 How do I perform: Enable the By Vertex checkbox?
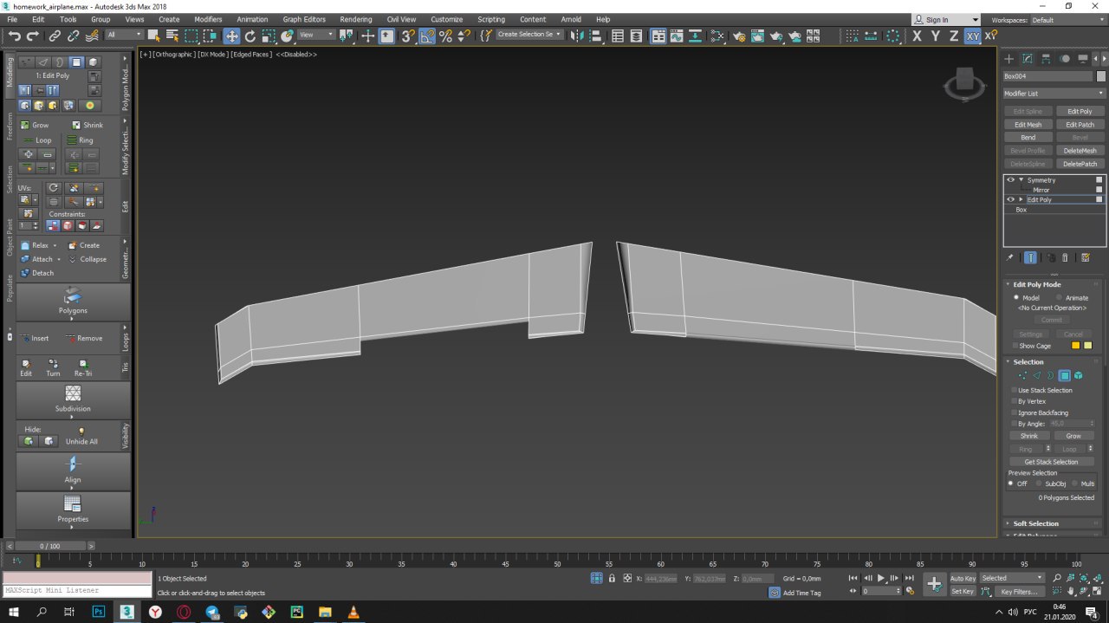click(1015, 401)
